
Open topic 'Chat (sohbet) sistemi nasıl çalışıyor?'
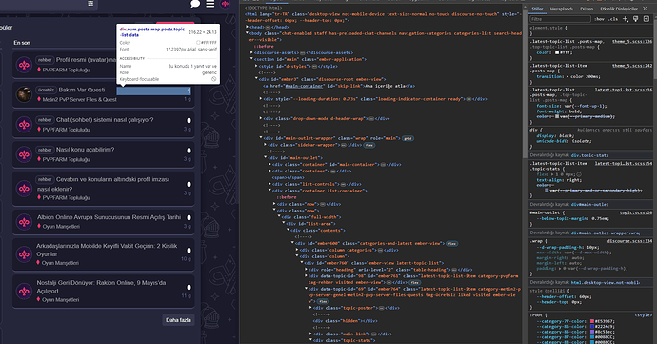(x=105, y=120)
